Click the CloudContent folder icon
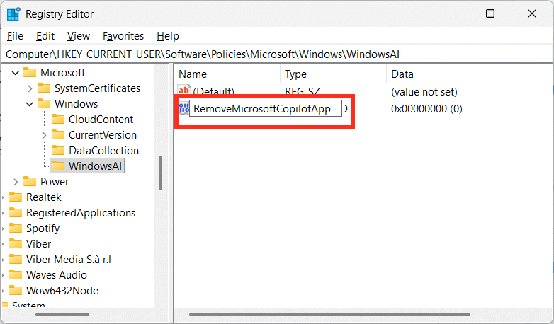This screenshot has width=554, height=324. tap(58, 120)
